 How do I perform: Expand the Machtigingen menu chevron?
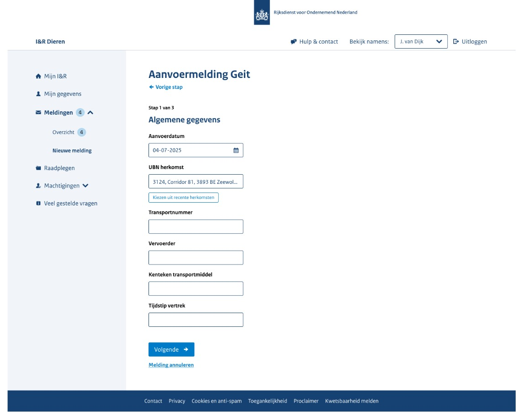pyautogui.click(x=85, y=186)
